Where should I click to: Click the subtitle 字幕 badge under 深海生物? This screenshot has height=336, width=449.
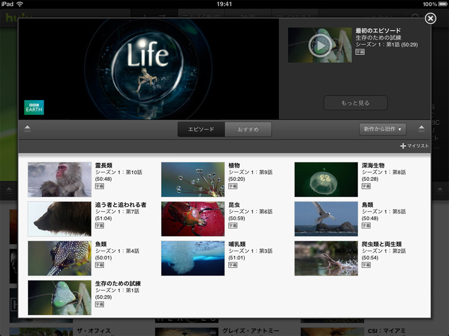coord(366,186)
